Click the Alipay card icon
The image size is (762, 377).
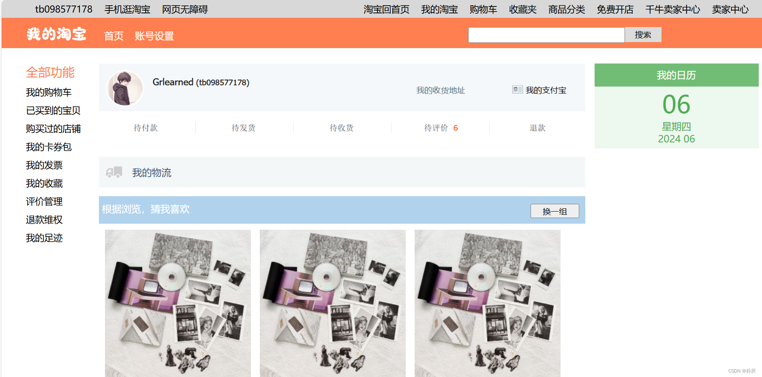pos(517,89)
